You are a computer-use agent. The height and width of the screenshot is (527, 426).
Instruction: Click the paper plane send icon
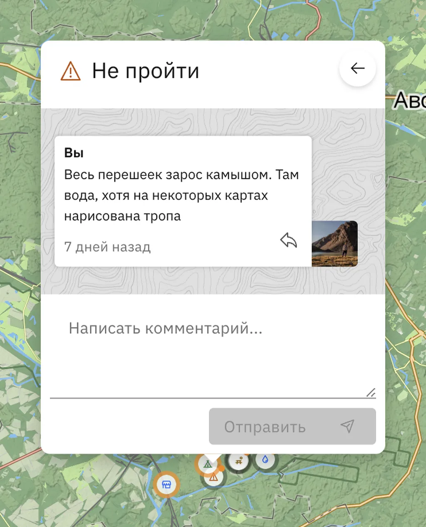pyautogui.click(x=347, y=426)
